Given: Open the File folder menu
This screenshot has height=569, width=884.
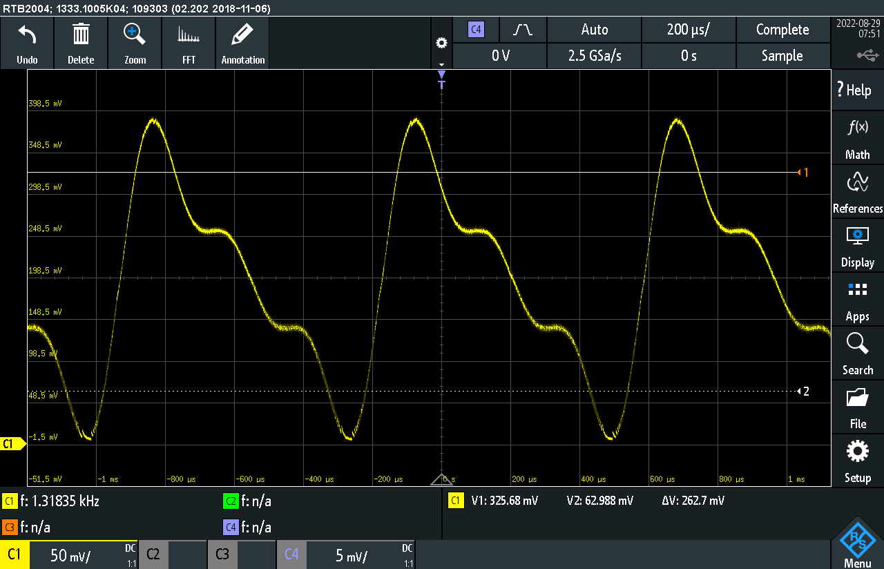Looking at the screenshot, I should [x=857, y=407].
